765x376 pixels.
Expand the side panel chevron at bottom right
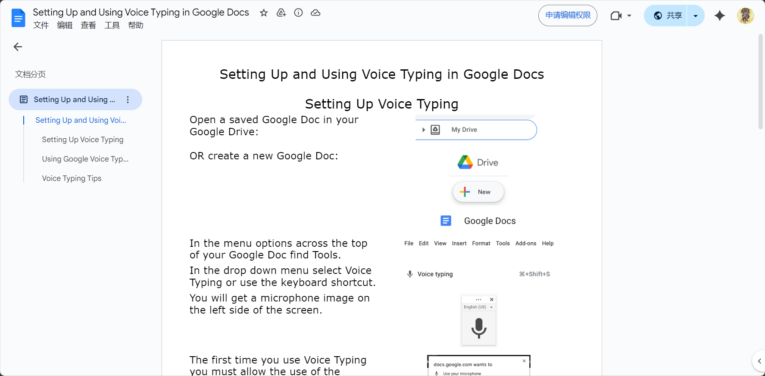[759, 361]
